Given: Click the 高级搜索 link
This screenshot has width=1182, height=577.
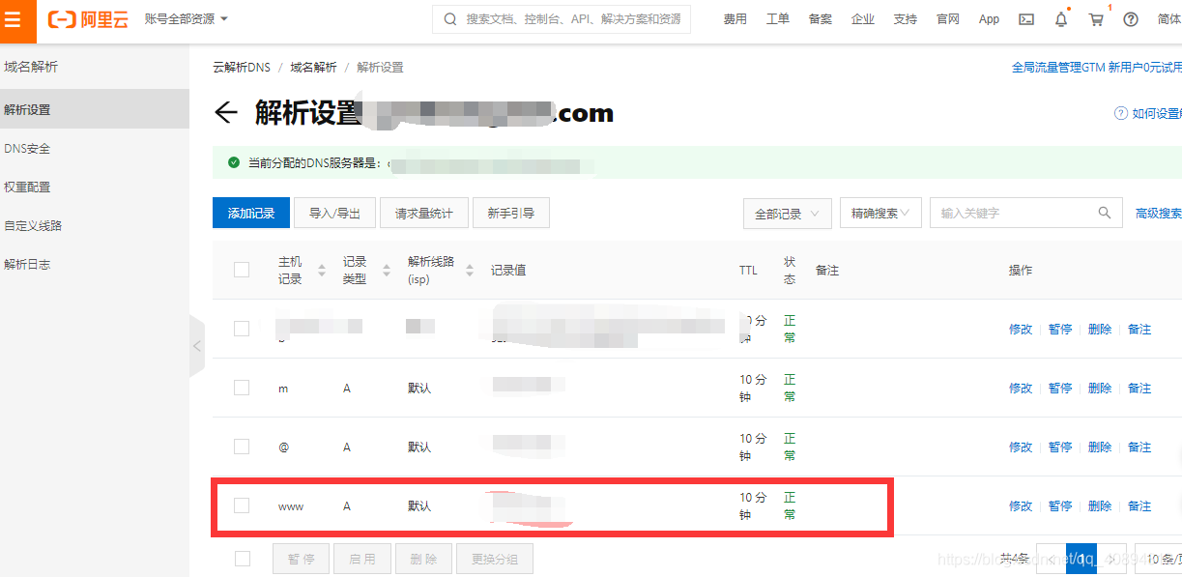Looking at the screenshot, I should click(x=1159, y=213).
